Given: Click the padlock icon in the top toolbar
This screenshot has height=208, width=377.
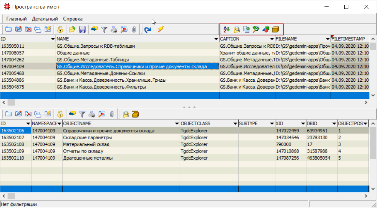Looking at the screenshot, I should tap(60, 30).
